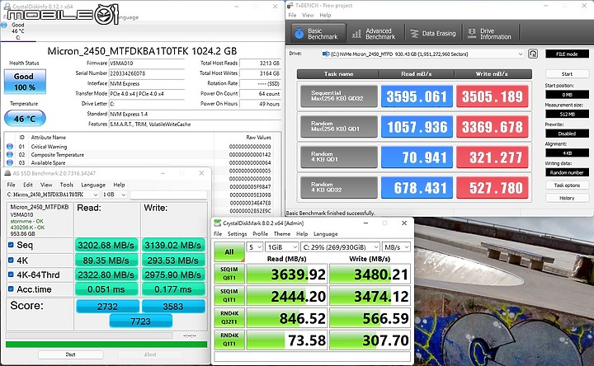The height and width of the screenshot is (366, 594).
Task: Open the Basic Benchmark tab in TxBENCH
Action: (318, 34)
